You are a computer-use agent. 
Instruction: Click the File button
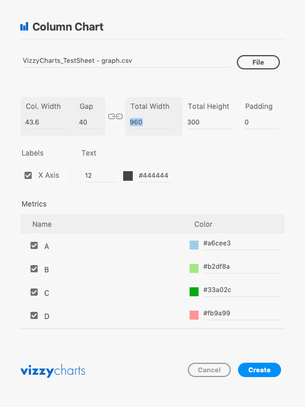click(258, 62)
